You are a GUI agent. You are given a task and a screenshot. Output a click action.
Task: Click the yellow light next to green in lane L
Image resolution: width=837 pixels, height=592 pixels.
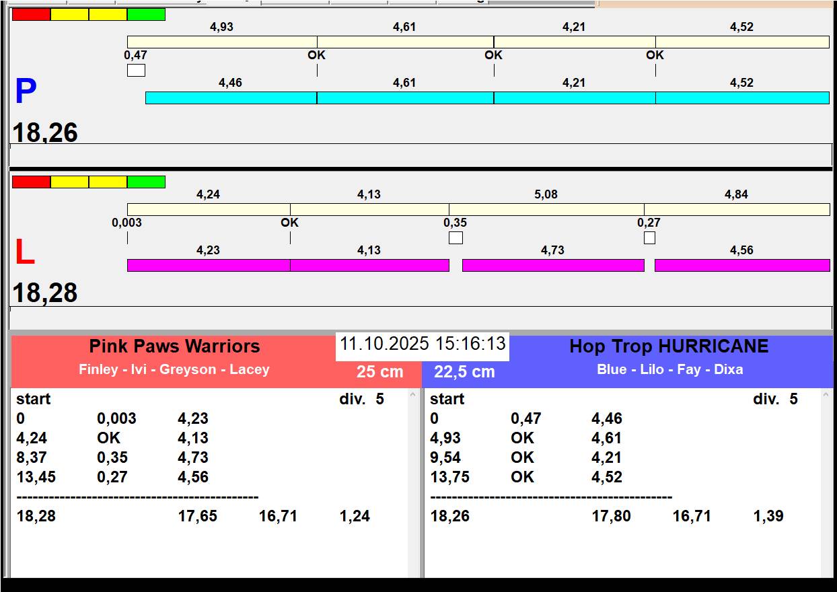pos(108,182)
